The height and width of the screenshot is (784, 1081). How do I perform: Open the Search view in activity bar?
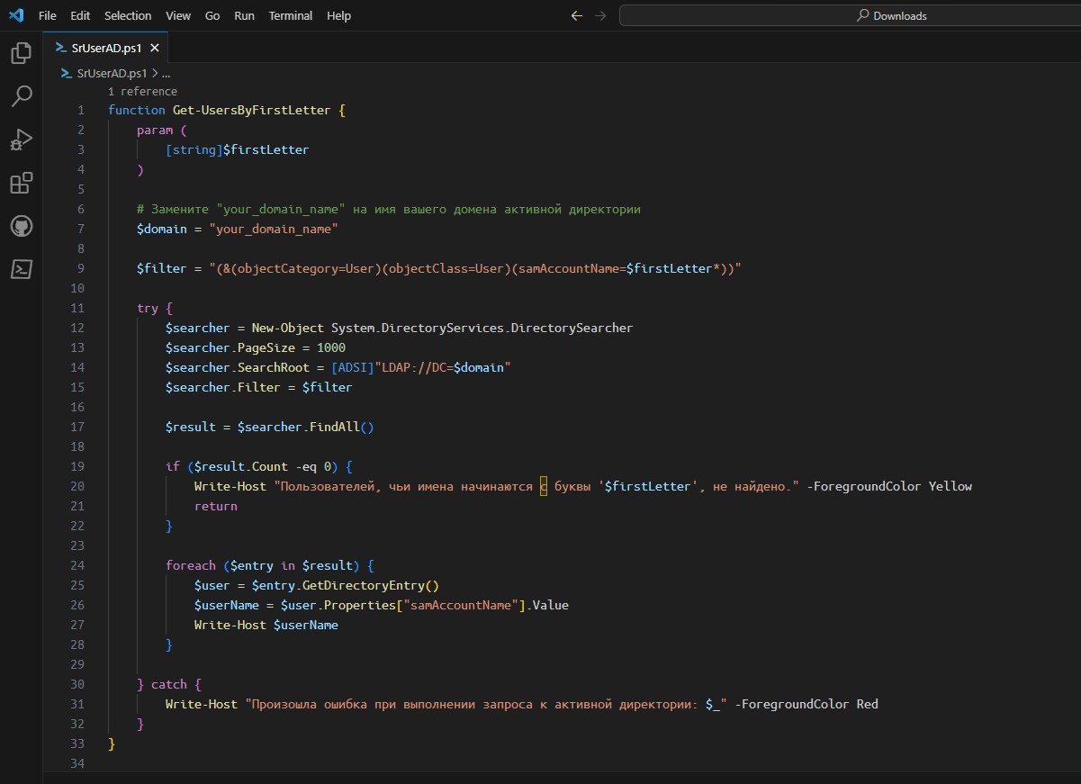[x=21, y=95]
